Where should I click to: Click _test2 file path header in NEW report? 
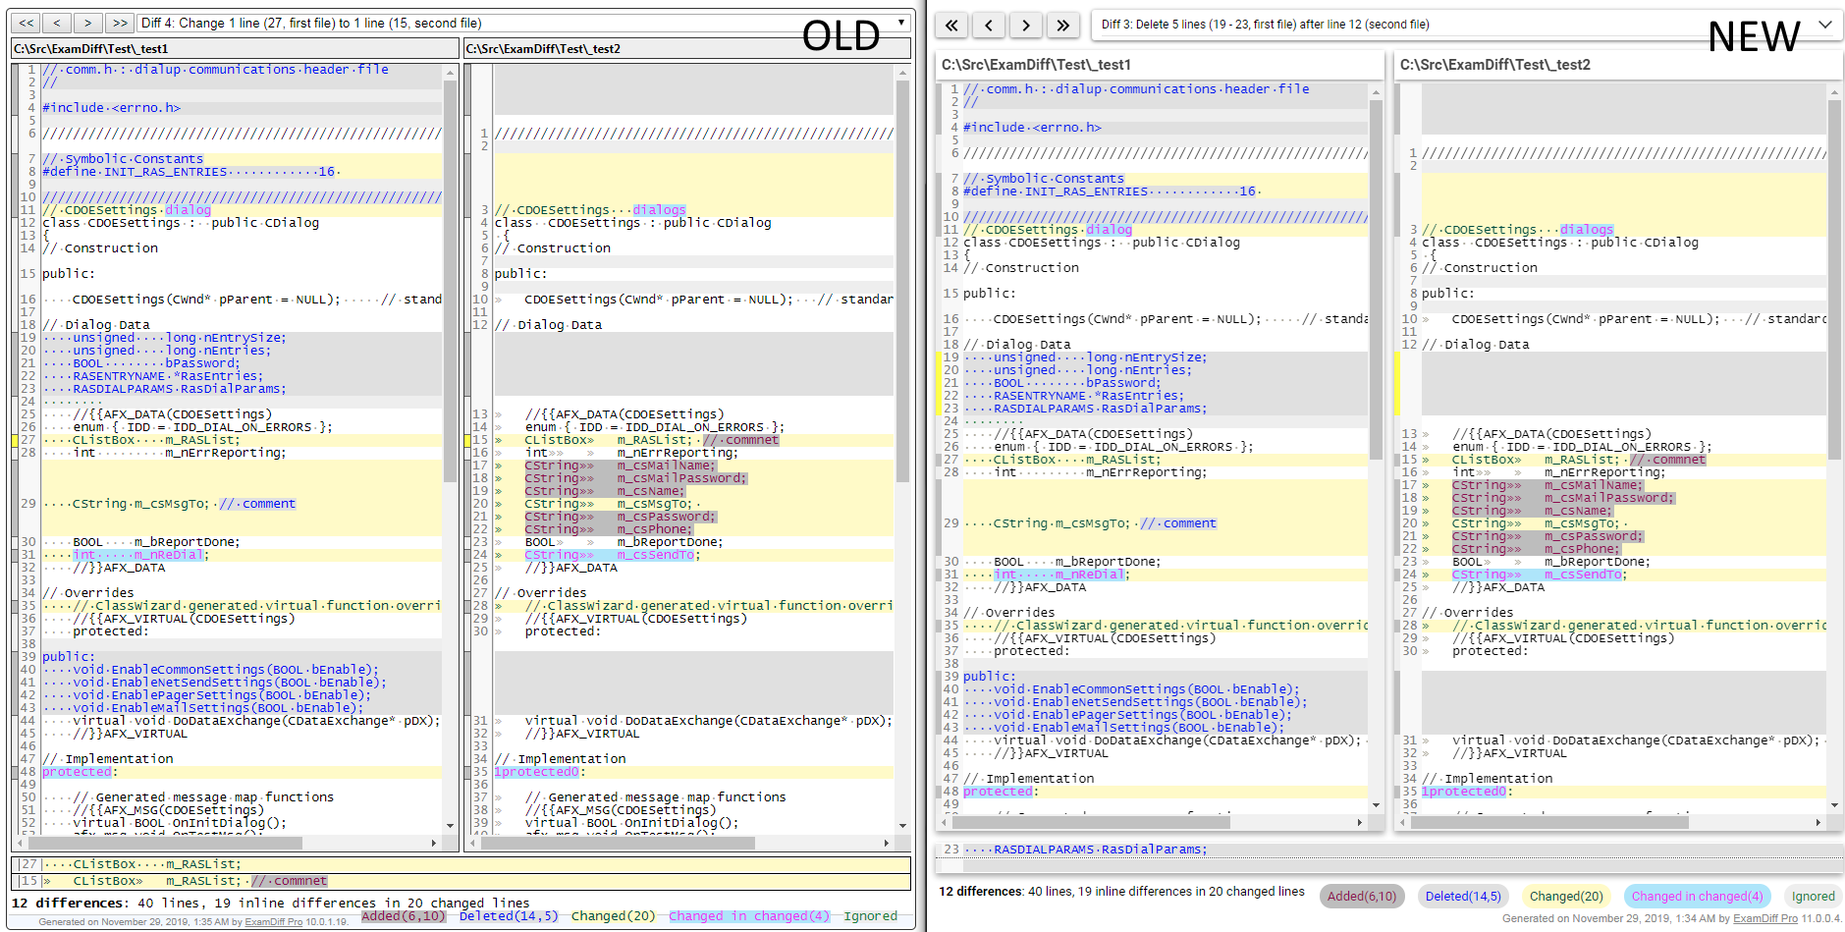[1618, 65]
